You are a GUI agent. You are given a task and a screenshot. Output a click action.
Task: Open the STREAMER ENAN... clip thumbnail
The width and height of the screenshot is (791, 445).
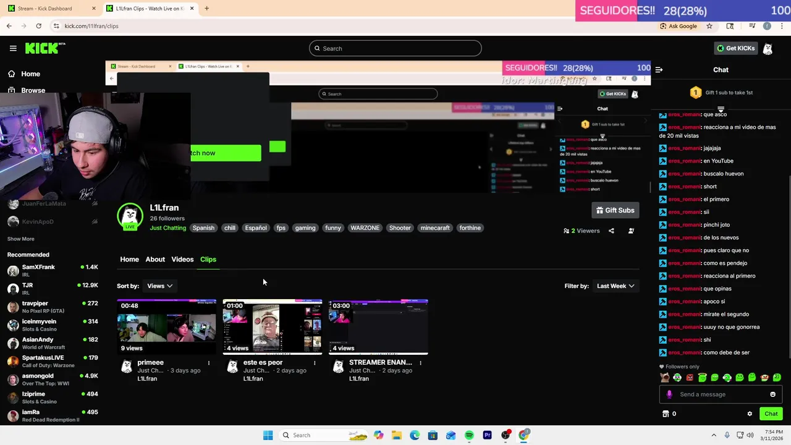378,326
